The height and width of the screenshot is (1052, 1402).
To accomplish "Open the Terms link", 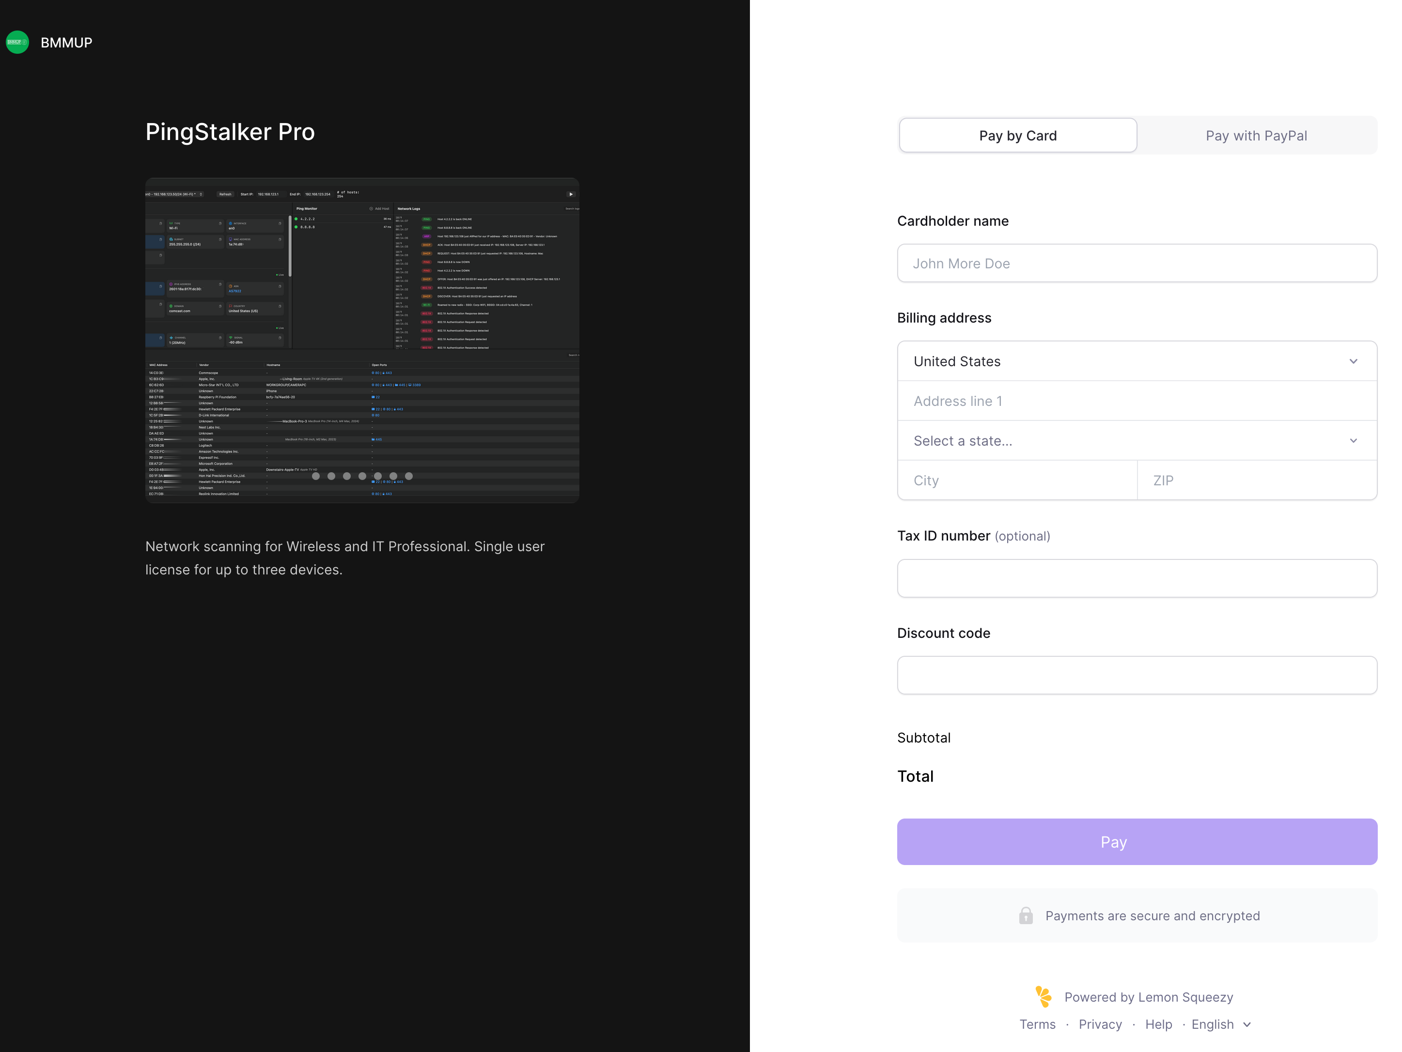I will pos(1037,1024).
